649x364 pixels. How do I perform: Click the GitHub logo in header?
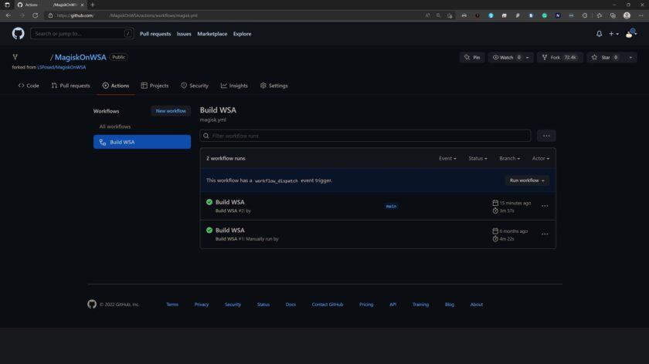click(x=18, y=34)
